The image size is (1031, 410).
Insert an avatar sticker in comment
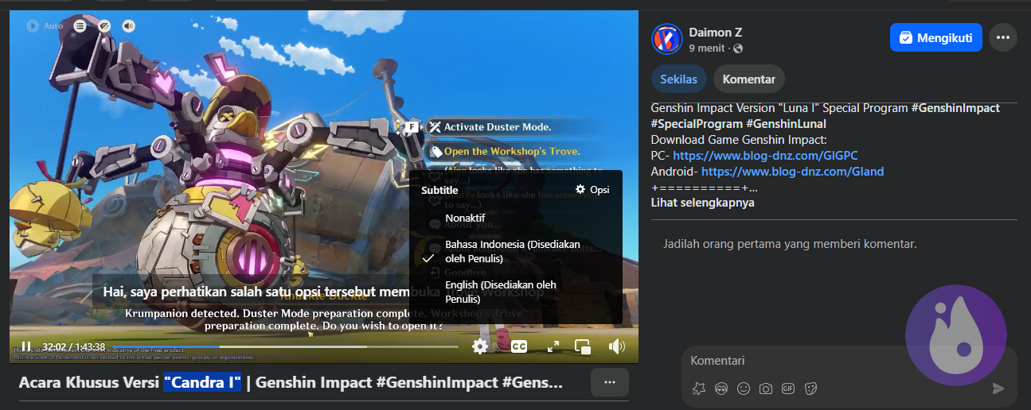click(x=721, y=389)
